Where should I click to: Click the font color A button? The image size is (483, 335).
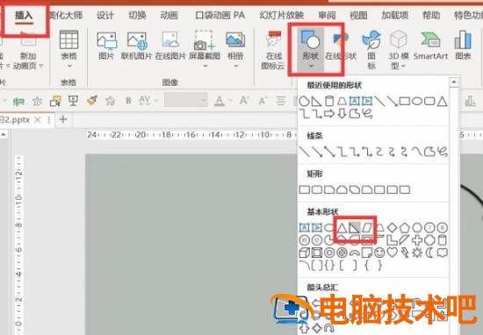[x=219, y=101]
